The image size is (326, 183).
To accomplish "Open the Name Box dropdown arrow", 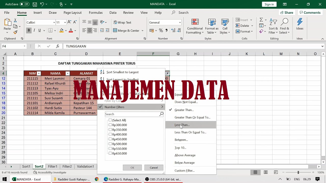I will point(25,46).
